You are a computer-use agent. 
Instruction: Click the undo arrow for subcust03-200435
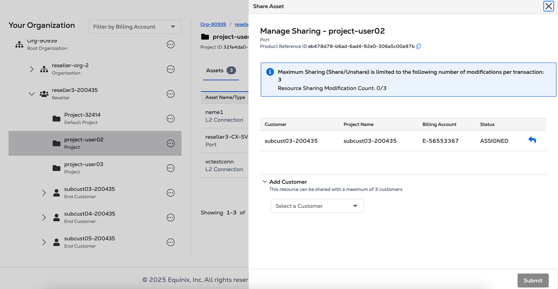(532, 140)
